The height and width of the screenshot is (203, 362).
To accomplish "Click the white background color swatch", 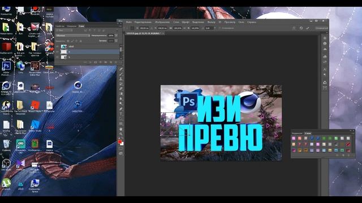I will [122, 144].
